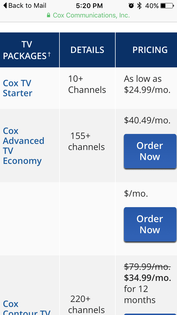Tap the green secure lock icon
Image resolution: width=177 pixels, height=315 pixels.
tap(48, 15)
